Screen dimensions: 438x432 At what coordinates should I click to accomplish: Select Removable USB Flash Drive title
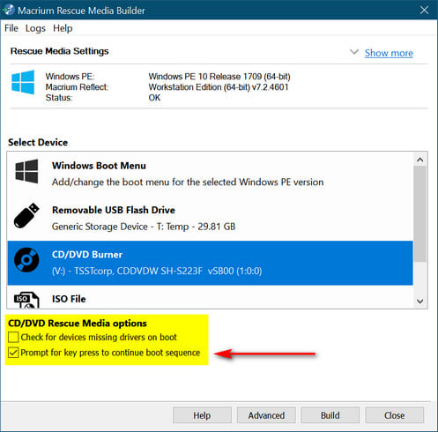[x=114, y=210]
